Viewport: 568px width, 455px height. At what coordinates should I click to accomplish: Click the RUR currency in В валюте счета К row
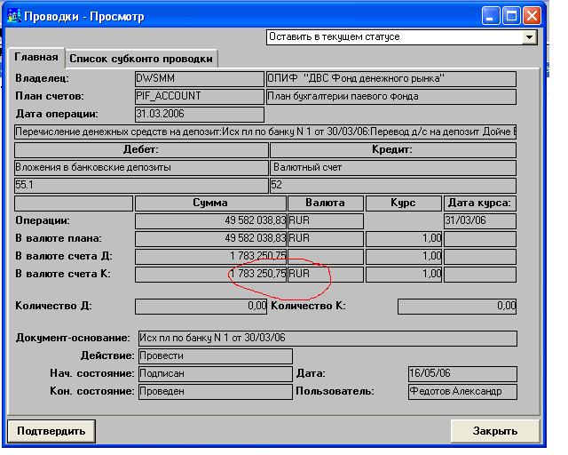(326, 275)
